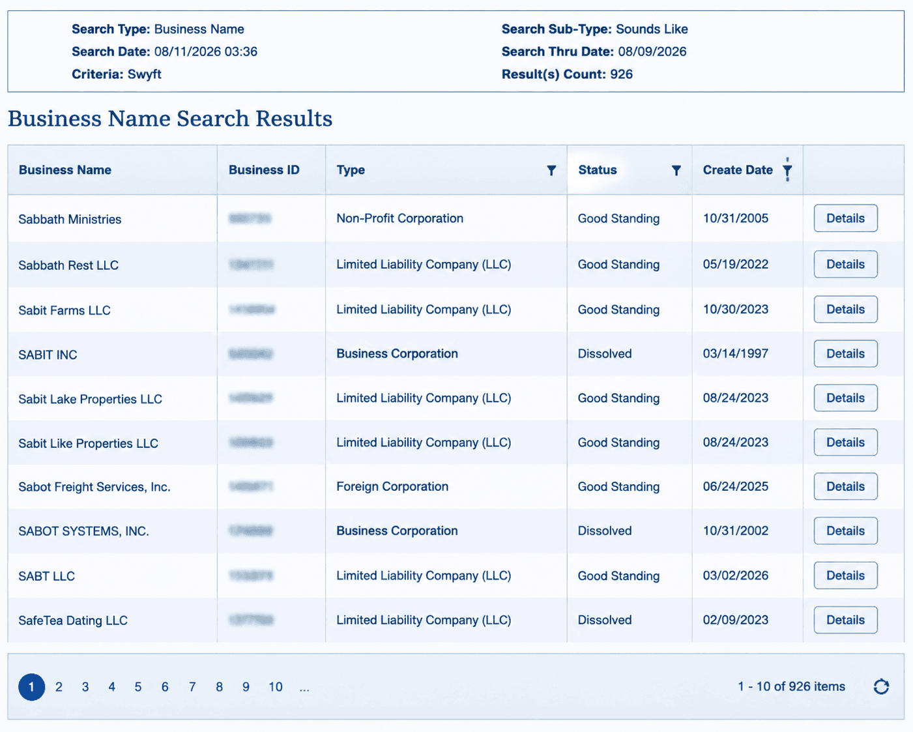Go to results page 7
Screen dimensions: 913x732
tap(192, 687)
